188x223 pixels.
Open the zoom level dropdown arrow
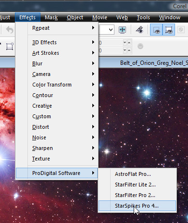(x=111, y=30)
